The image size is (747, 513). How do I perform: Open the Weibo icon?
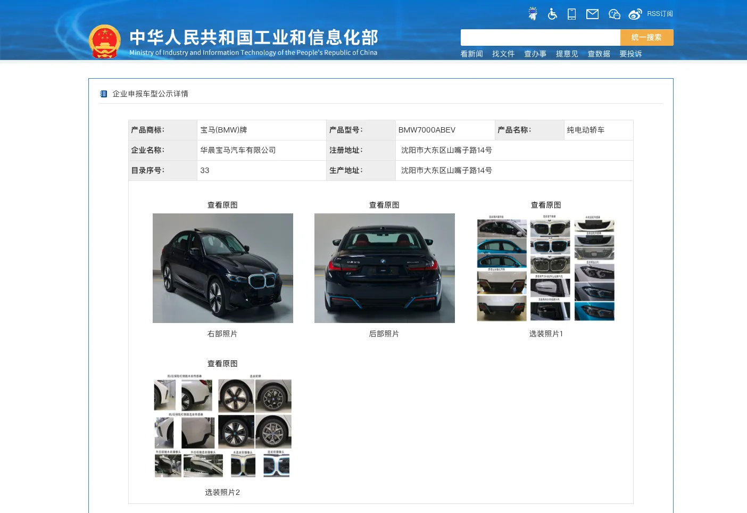pyautogui.click(x=635, y=14)
